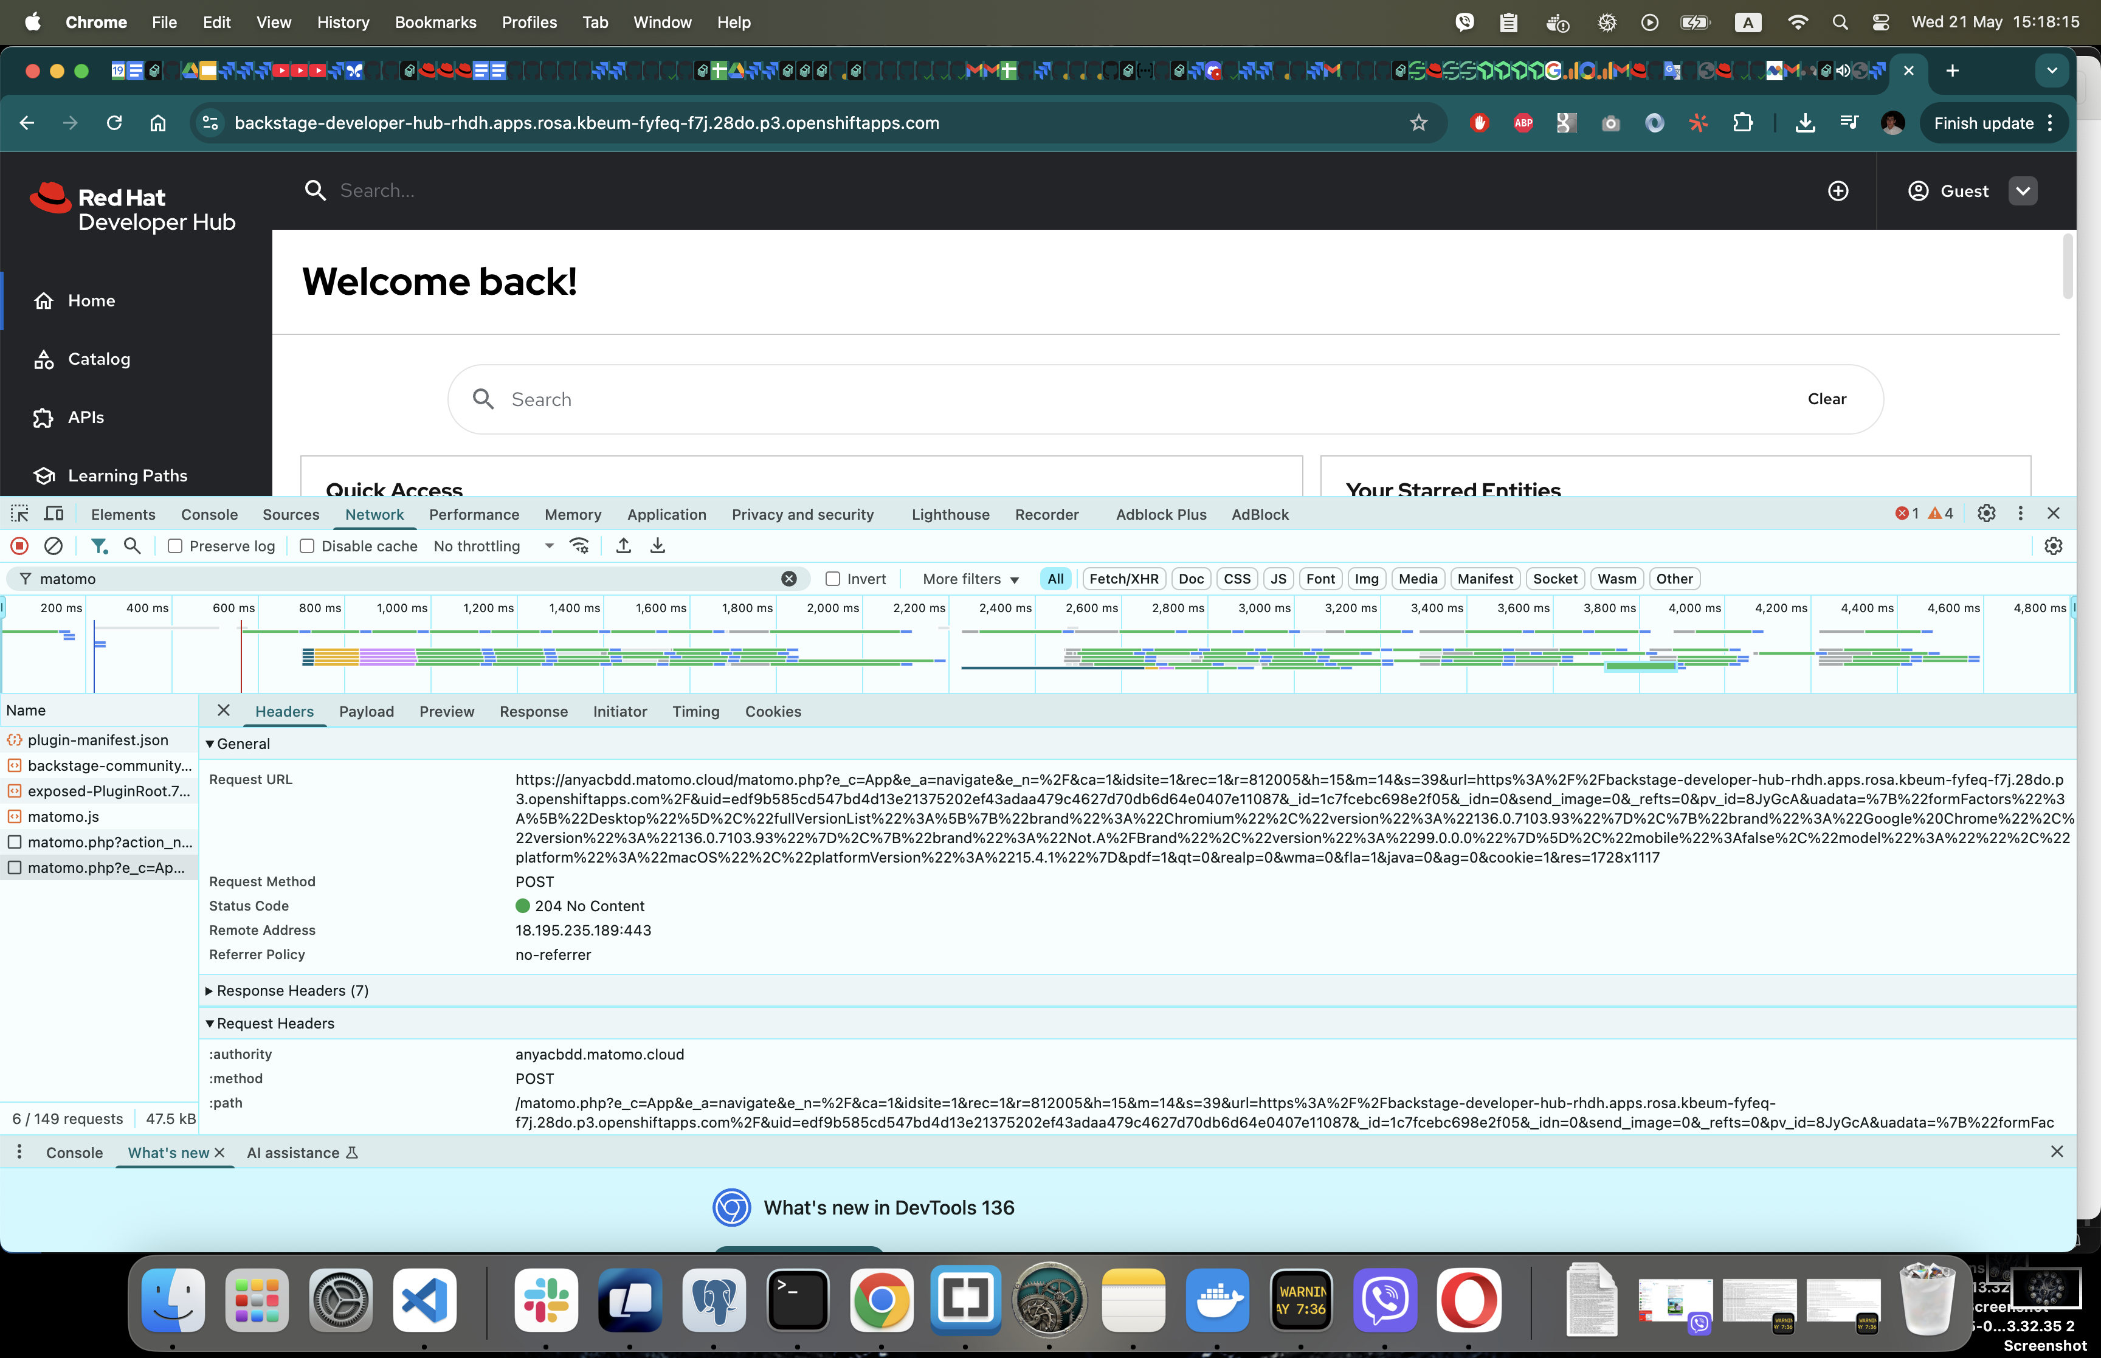Click the export HAR download icon
Screen dimensions: 2101x1358
[658, 546]
